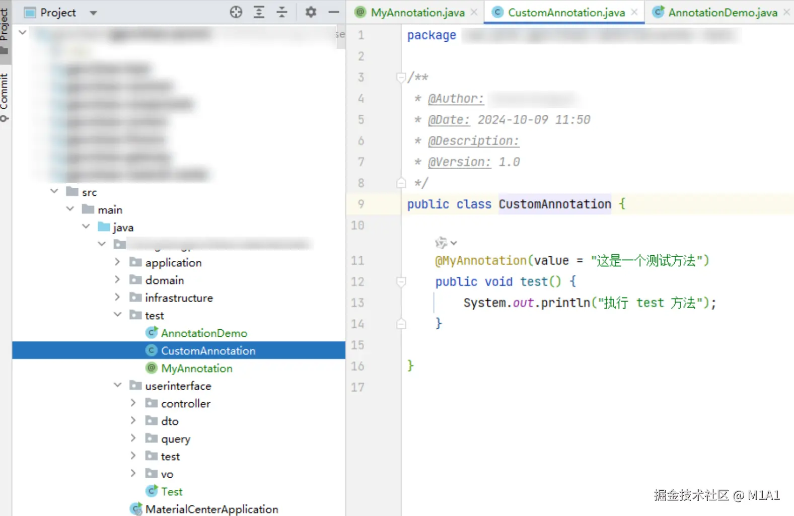Switch to CustomAnnotation.java tab

[566, 13]
